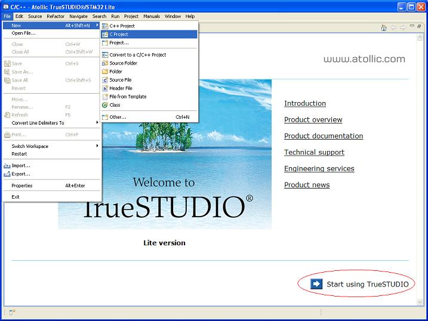The image size is (428, 321).
Task: Click the welcome page scroll down arrow
Action: pos(420,302)
